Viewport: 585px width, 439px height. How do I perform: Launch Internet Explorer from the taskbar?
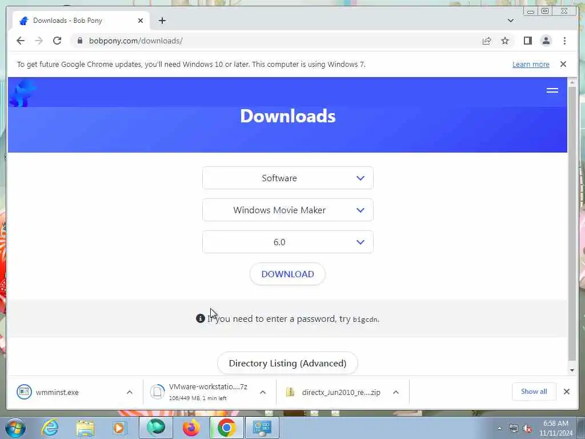[50, 428]
